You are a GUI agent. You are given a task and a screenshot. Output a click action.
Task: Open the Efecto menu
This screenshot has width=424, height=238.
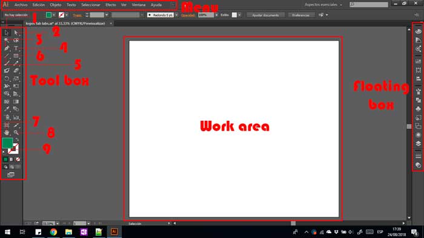tap(111, 5)
